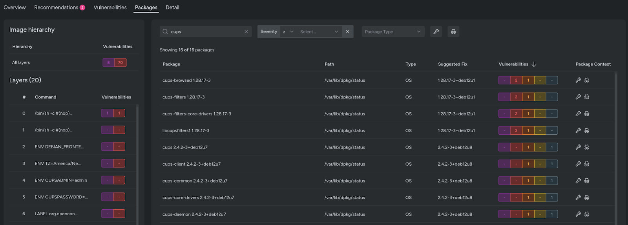Viewport: 628px width, 225px height.
Task: Click wrench icon in cups 2.4.2-3+deb12u7 row
Action: click(x=578, y=147)
